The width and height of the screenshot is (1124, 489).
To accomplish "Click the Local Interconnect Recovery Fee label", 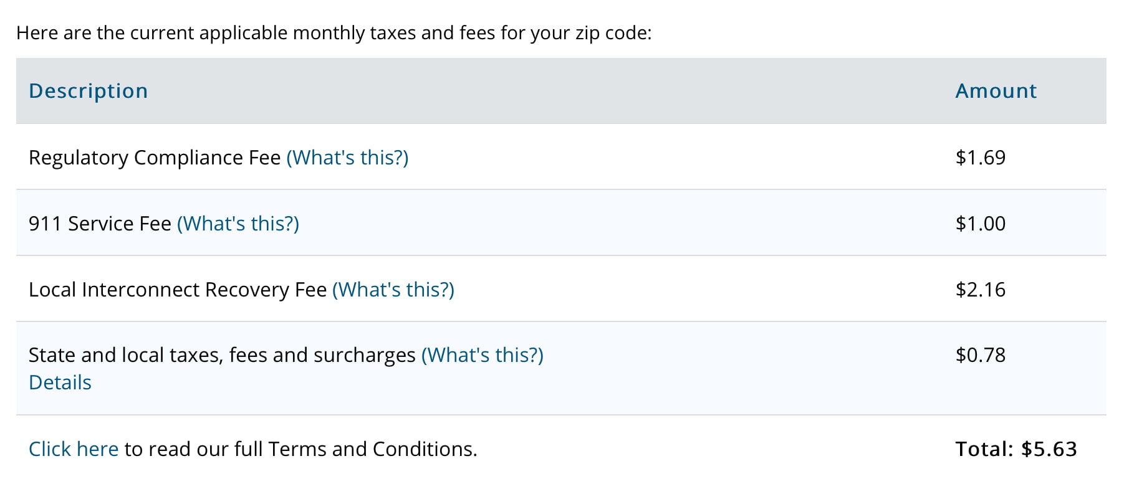I will point(178,290).
